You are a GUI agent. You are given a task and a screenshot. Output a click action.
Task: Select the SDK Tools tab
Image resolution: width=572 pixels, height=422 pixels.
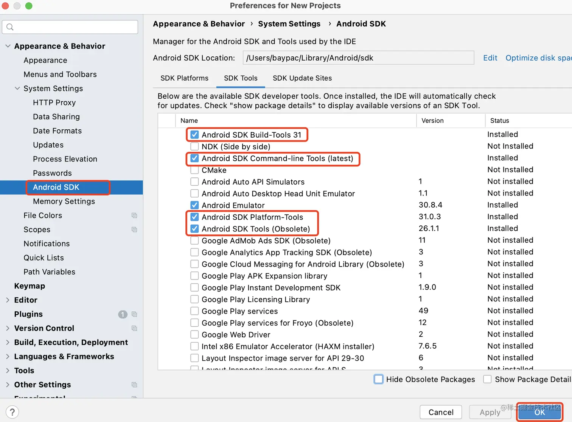pyautogui.click(x=241, y=78)
